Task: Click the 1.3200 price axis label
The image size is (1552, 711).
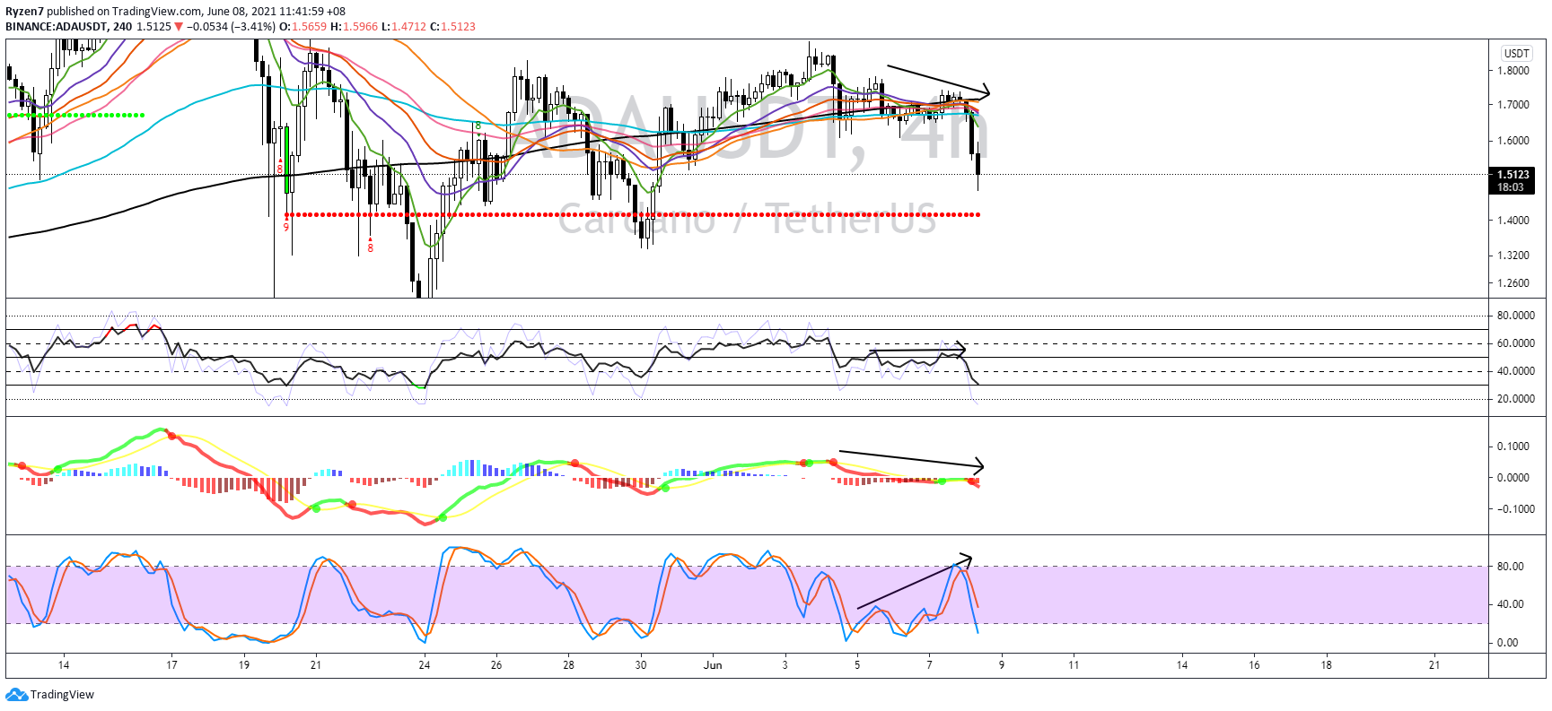Action: pos(1513,256)
